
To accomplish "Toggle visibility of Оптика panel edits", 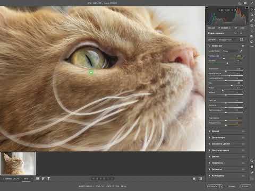I will coord(243,157).
